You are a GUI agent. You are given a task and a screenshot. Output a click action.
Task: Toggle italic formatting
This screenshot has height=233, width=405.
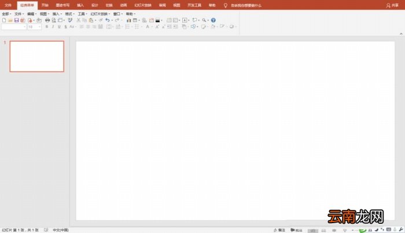pyautogui.click(x=53, y=27)
